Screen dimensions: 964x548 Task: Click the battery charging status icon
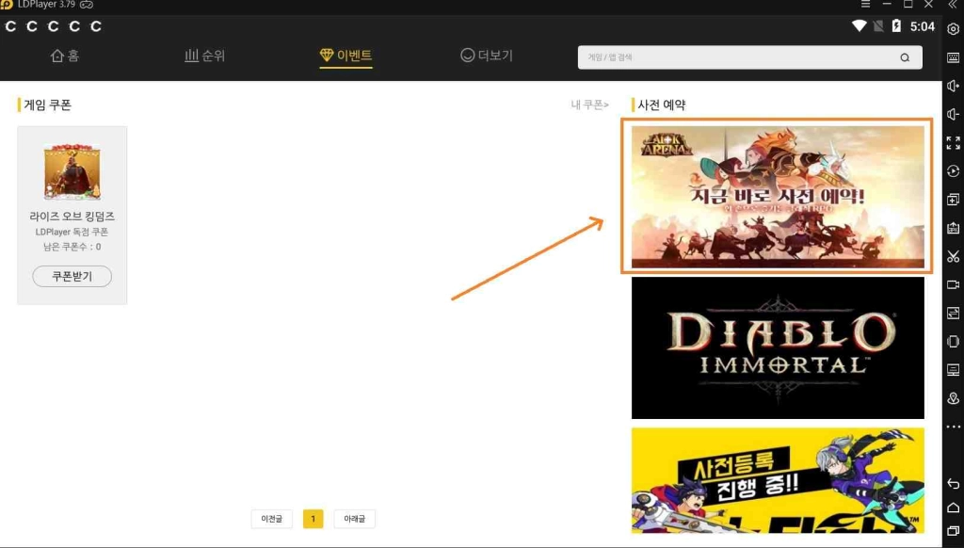pos(896,25)
